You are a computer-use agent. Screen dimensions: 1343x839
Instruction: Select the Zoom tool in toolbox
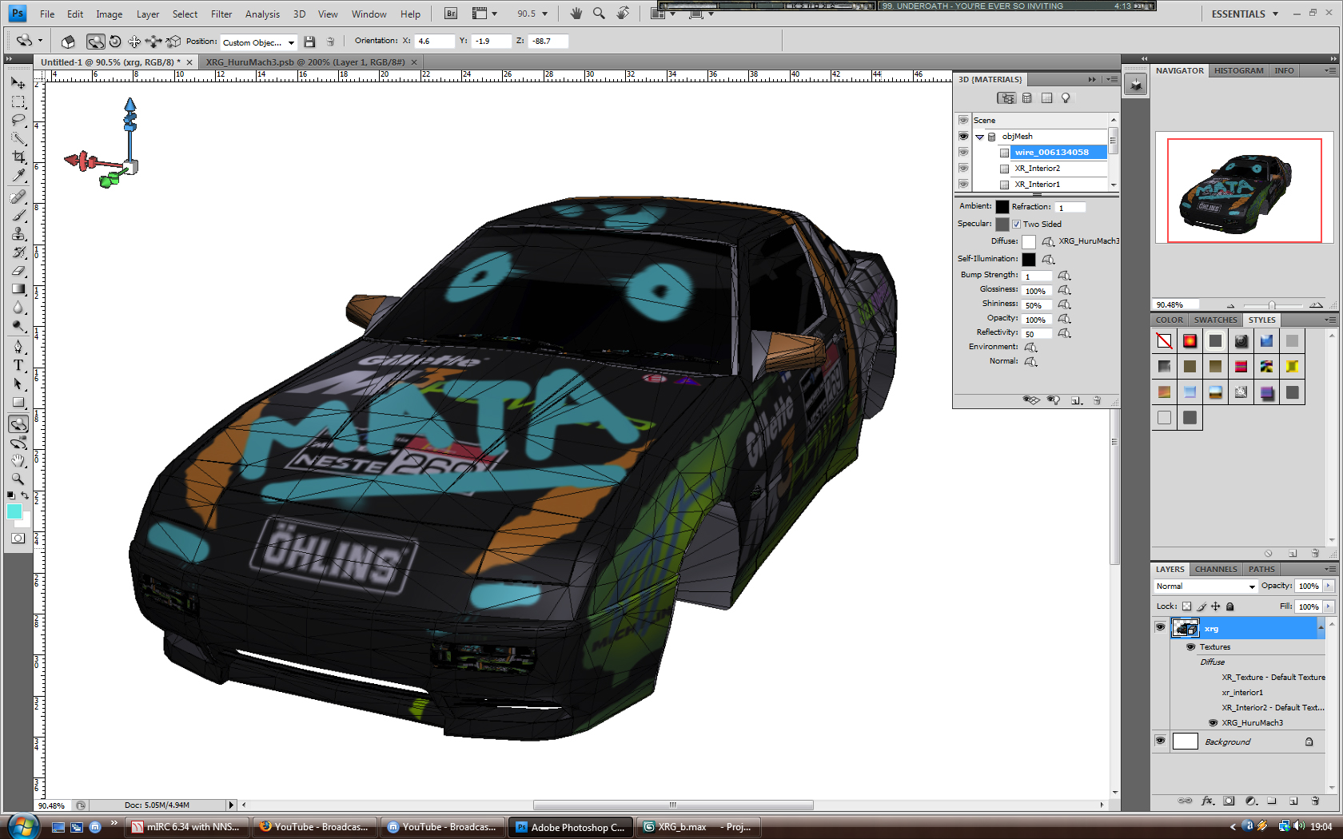[18, 479]
